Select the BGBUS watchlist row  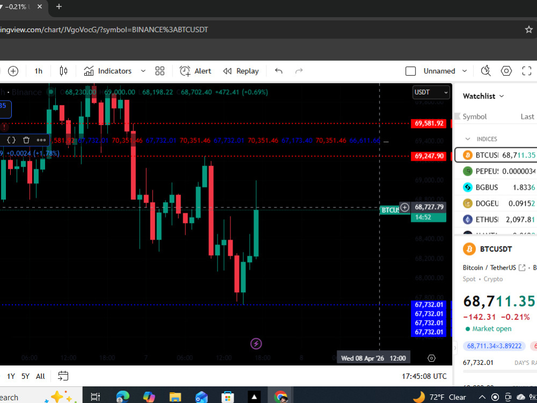tap(496, 187)
